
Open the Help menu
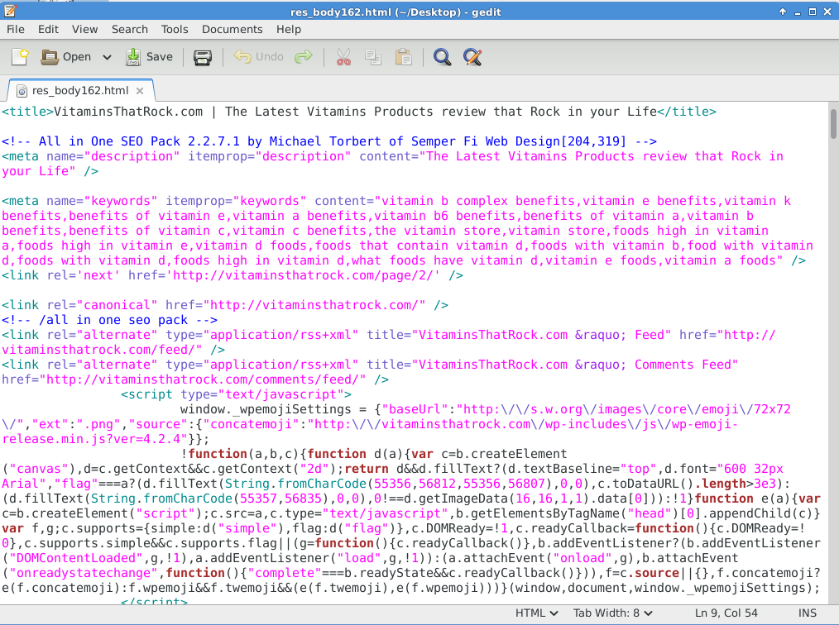click(289, 30)
